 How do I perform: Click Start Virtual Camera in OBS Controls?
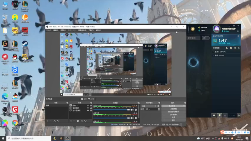(x=174, y=112)
